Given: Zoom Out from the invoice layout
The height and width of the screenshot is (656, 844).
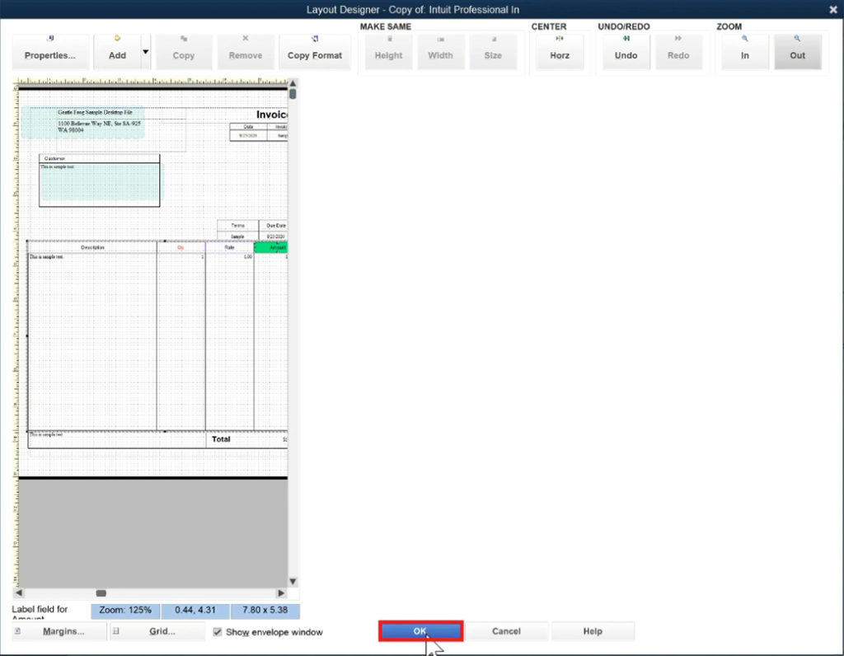Looking at the screenshot, I should [x=797, y=52].
